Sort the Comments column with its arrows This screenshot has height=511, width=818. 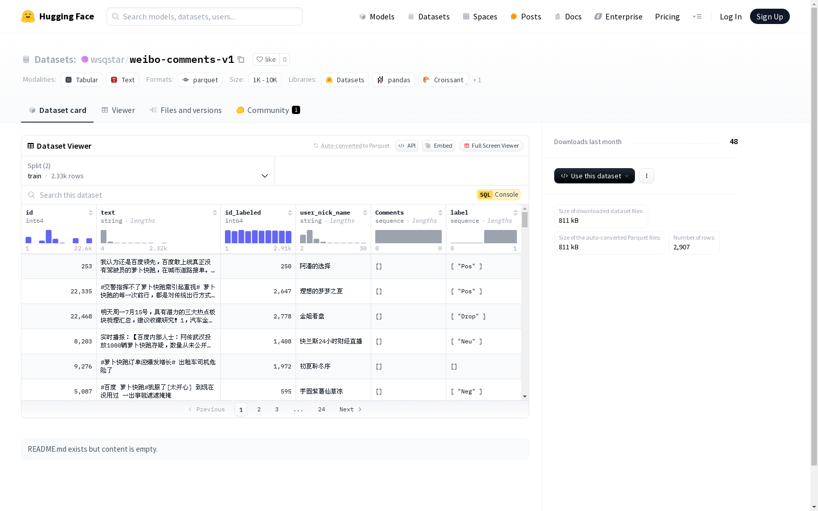coord(440,213)
